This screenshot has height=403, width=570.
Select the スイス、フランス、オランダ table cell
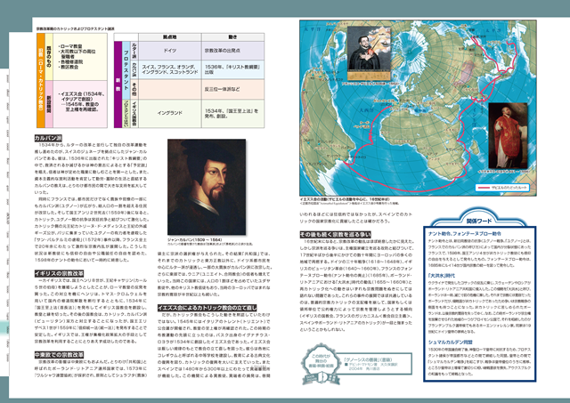[x=170, y=69]
